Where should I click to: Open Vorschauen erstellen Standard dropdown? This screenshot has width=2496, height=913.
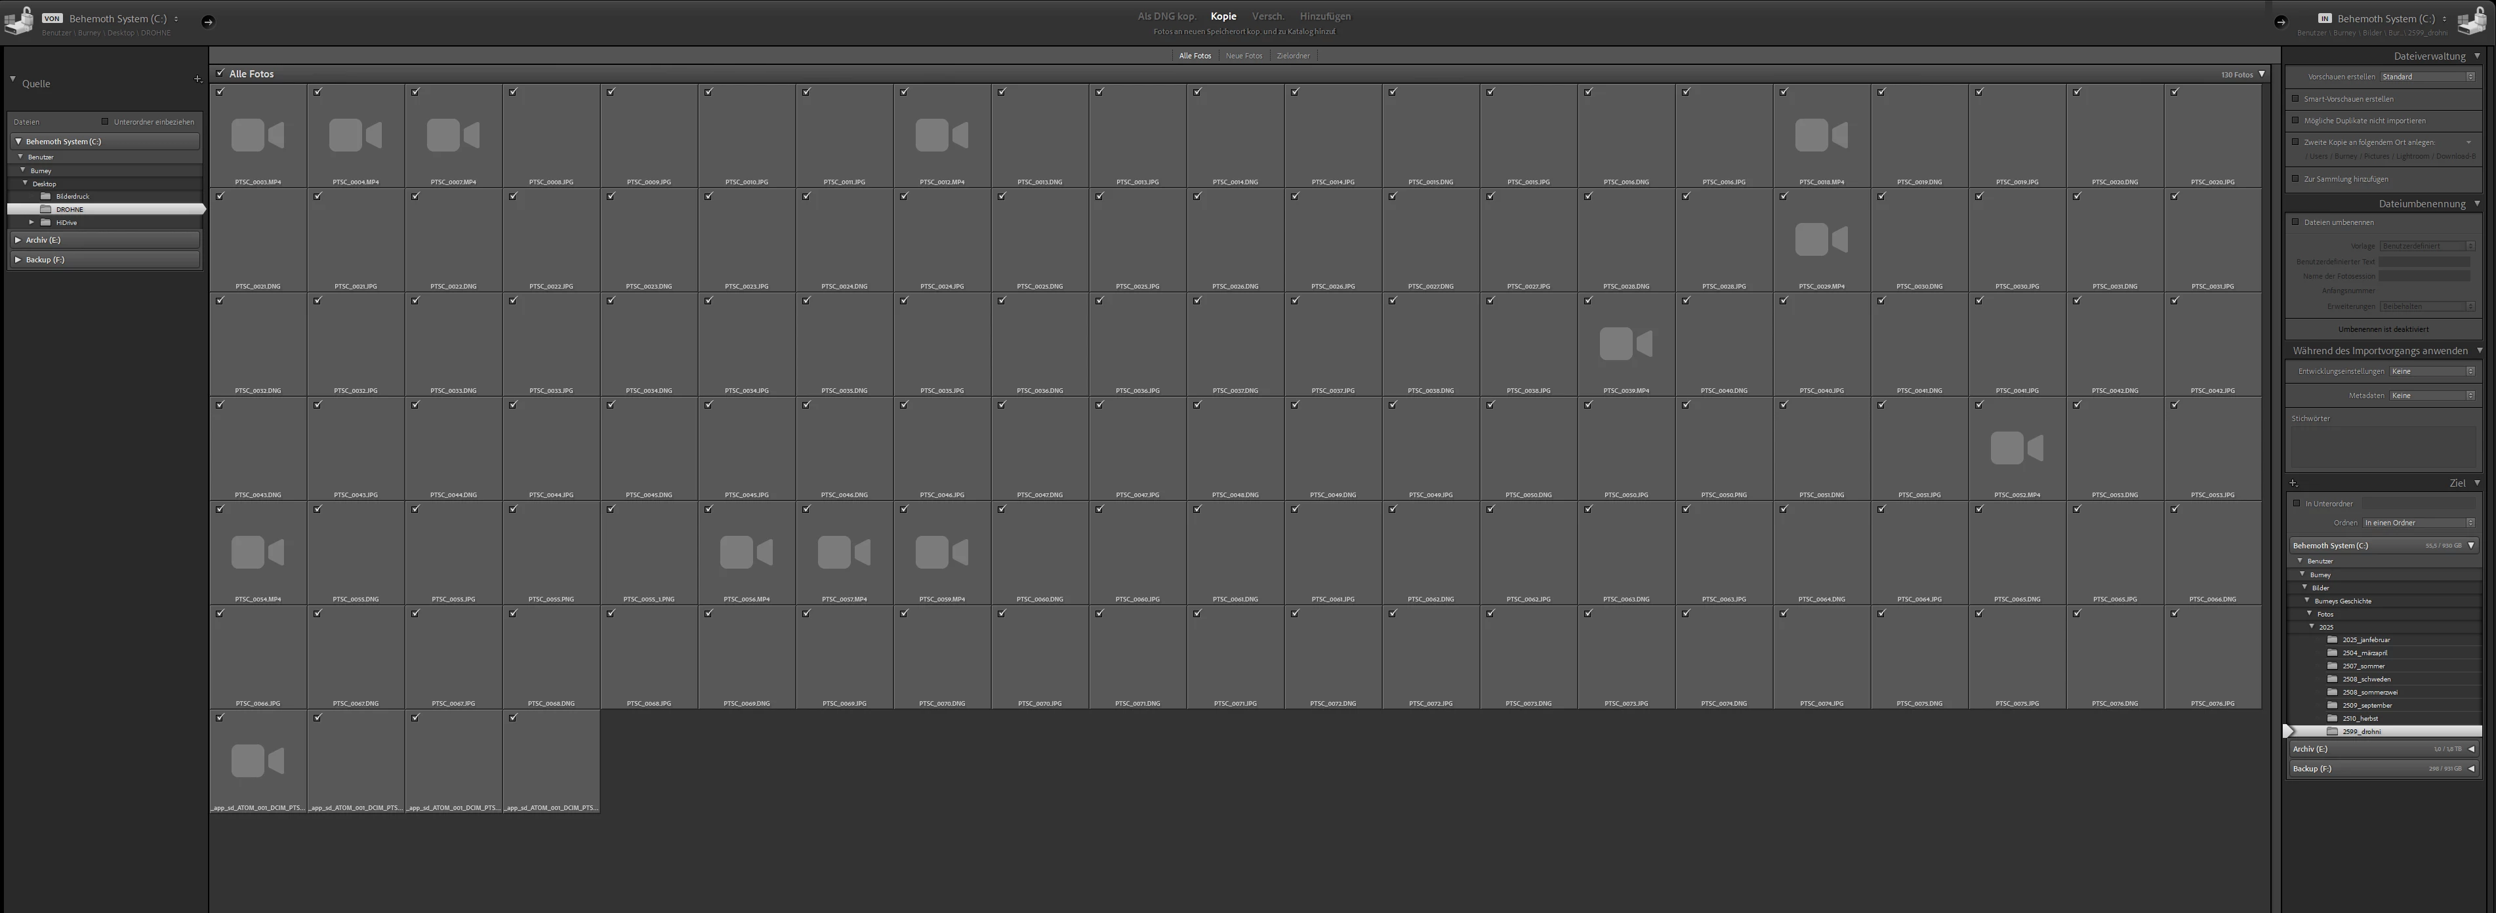[2426, 77]
